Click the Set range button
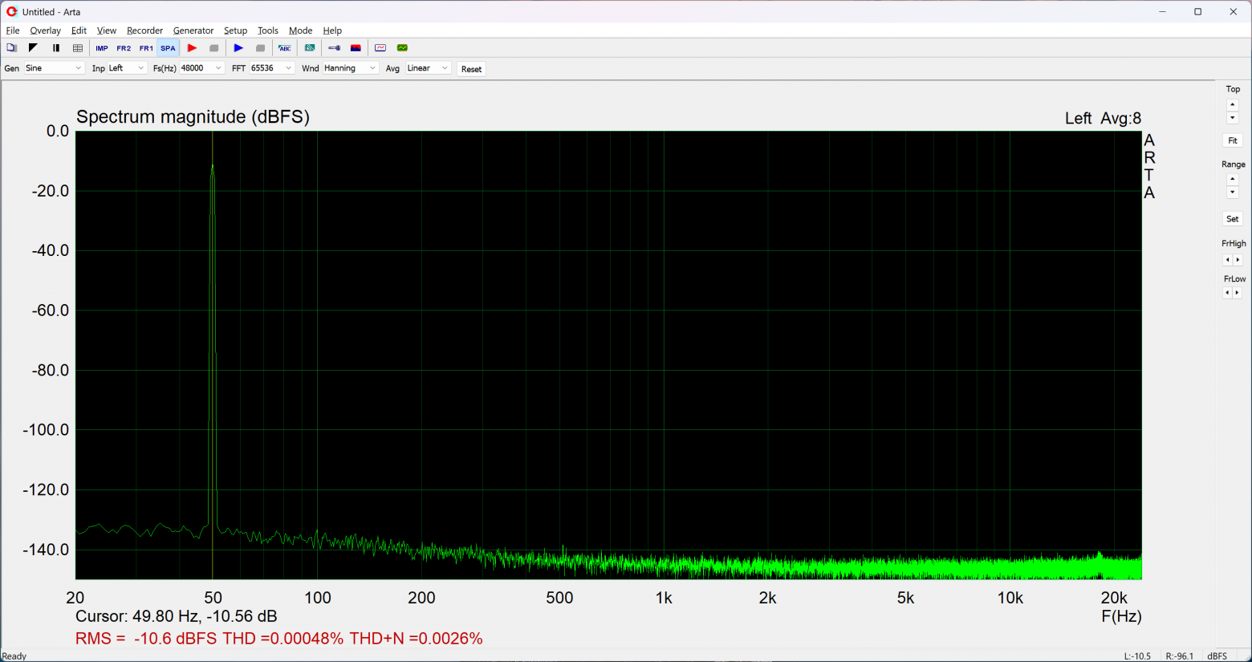The image size is (1252, 662). point(1233,219)
